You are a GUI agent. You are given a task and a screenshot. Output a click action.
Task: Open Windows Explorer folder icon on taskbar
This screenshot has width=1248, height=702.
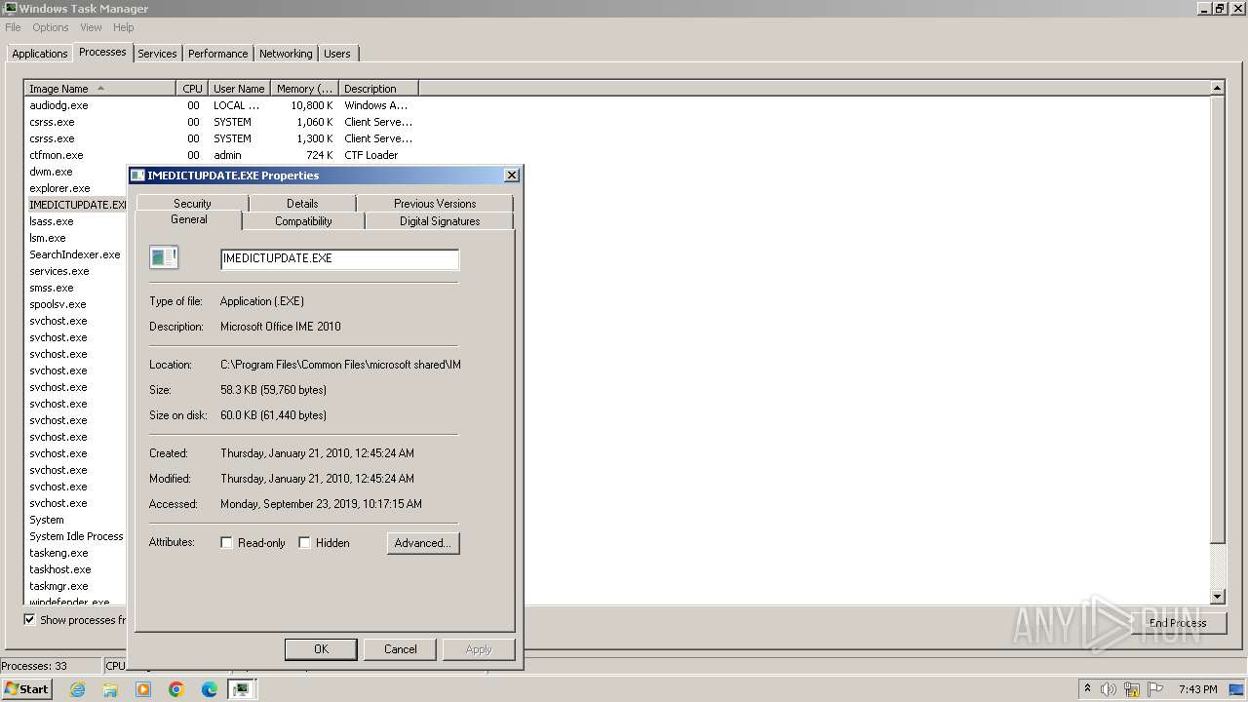110,689
